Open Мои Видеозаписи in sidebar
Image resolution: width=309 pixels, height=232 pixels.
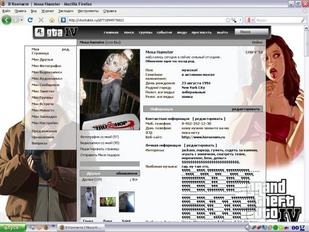tap(47, 72)
